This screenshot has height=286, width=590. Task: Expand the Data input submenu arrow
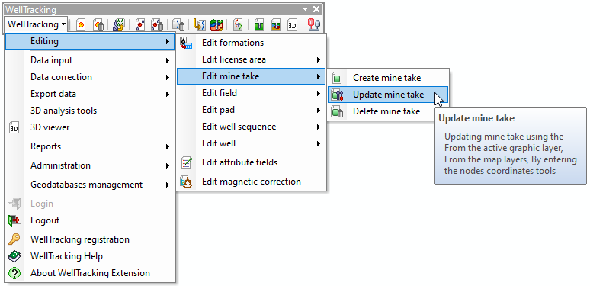168,60
